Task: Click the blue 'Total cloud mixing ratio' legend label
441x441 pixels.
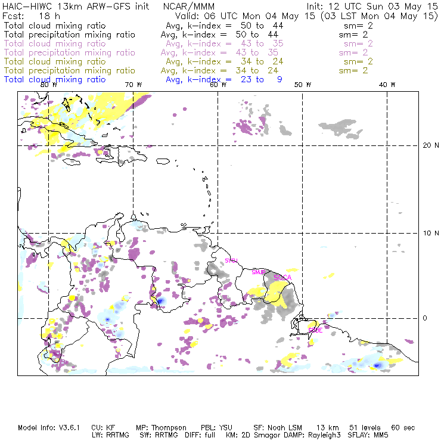Action: point(55,80)
